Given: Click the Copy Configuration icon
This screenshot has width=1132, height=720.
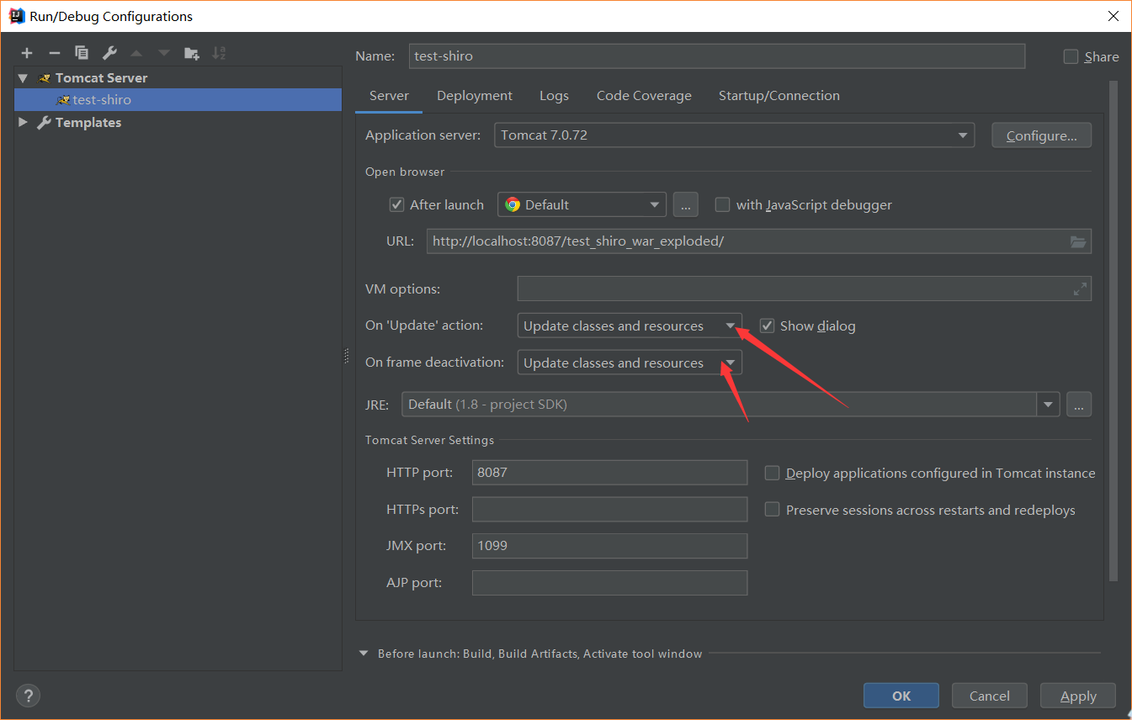Looking at the screenshot, I should tap(82, 53).
